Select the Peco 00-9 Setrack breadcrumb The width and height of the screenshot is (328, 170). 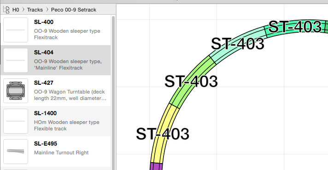pos(74,10)
